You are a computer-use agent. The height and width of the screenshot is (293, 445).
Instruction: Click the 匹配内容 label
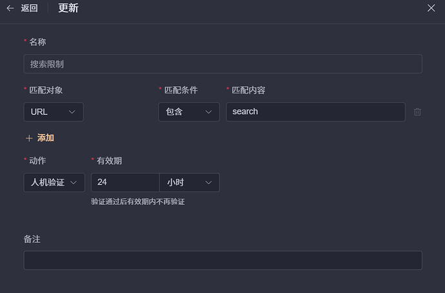[248, 90]
